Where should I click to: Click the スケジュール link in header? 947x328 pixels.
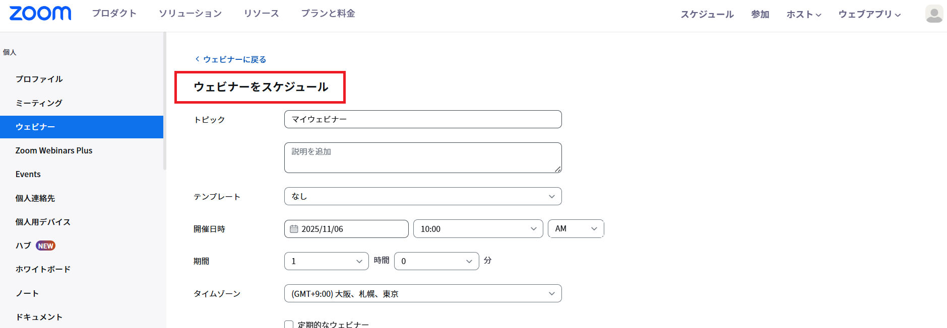(707, 15)
